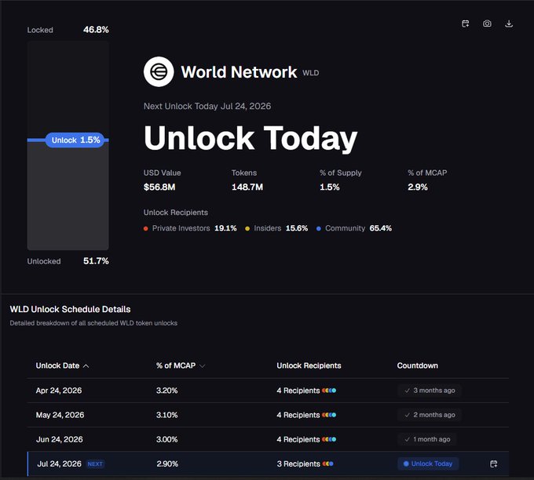Screen dimensions: 534x480
Task: Click the Locked 46.8% value
Action: [x=96, y=30]
